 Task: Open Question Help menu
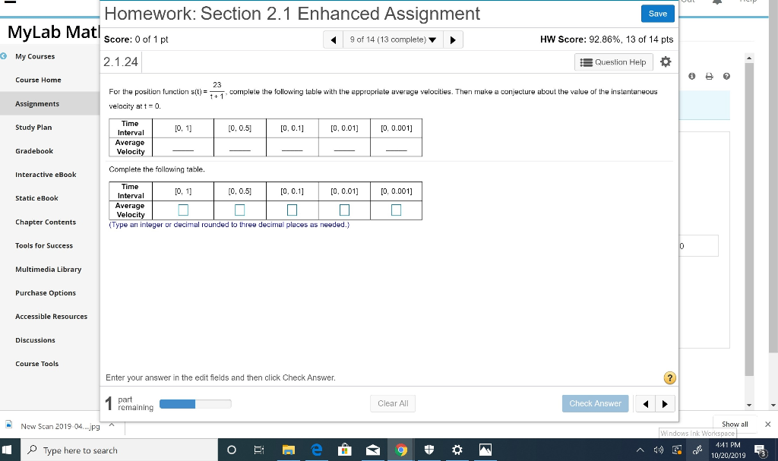click(613, 62)
